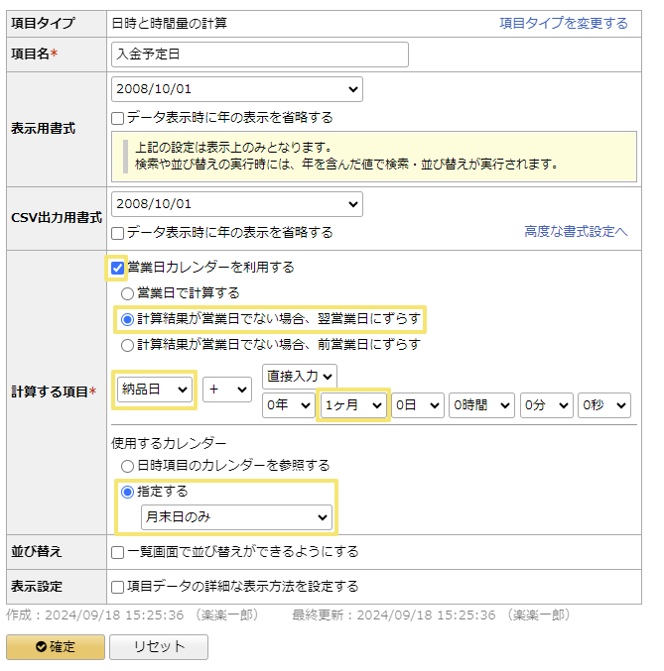Screen dimensions: 664x671
Task: Open the CSV出力用書式 date format dropdown
Action: 237,204
